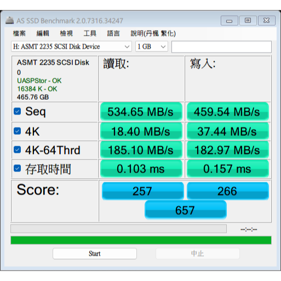The height and width of the screenshot is (281, 281).
Task: Uncheck the 存取時間 test checkbox
Action: [18, 168]
